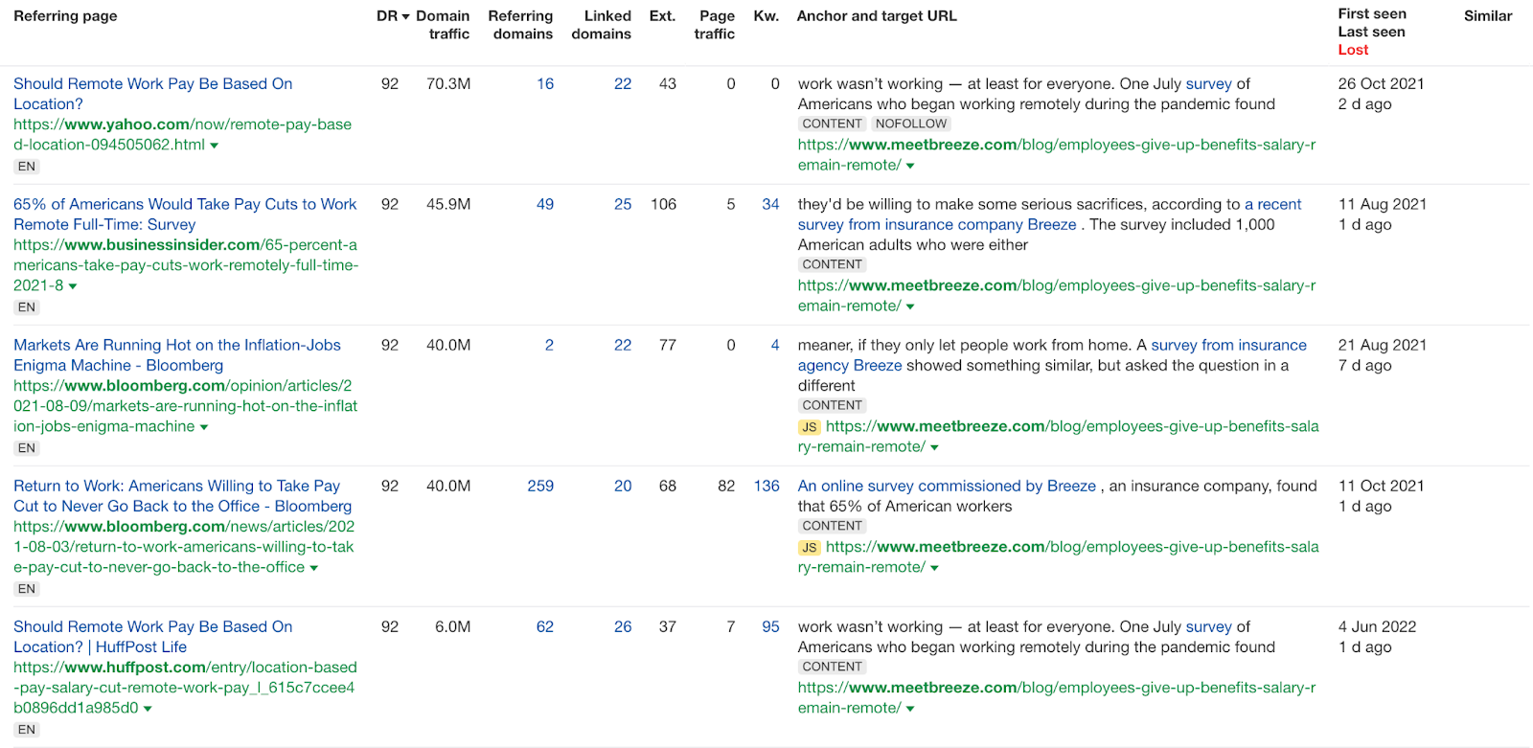Click keywords count 4 in Bloomberg row
This screenshot has height=748, width=1533.
775,346
